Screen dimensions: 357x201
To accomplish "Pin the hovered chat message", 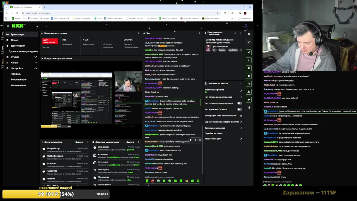I will 195,140.
